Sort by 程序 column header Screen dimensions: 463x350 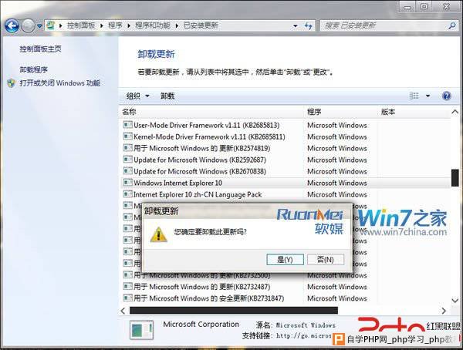click(x=314, y=112)
